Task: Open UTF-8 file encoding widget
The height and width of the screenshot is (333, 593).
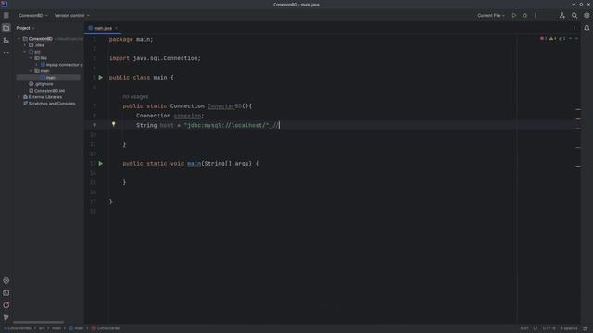Action: (x=549, y=328)
